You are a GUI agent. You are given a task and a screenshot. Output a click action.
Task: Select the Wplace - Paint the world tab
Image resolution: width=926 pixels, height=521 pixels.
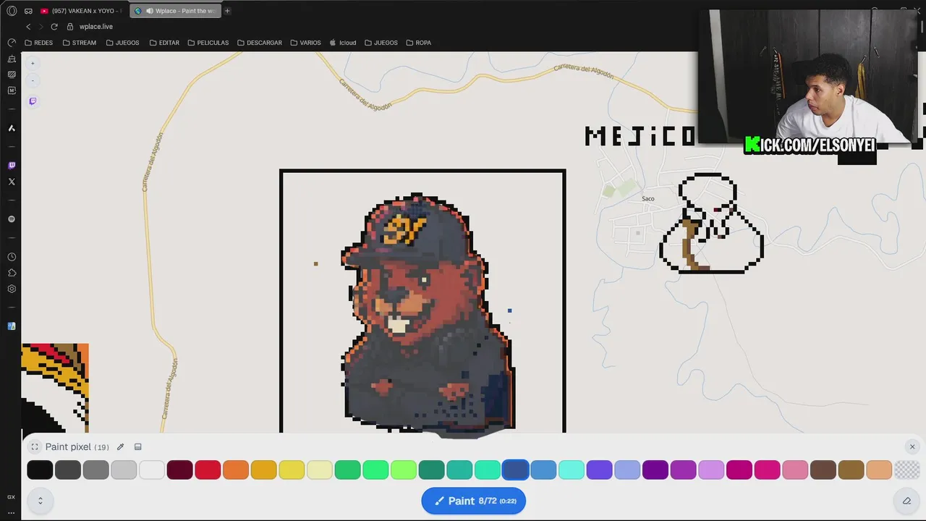coord(175,11)
